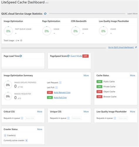Click the Public Cache ON badge
The image size is (139, 147).
(99, 82)
